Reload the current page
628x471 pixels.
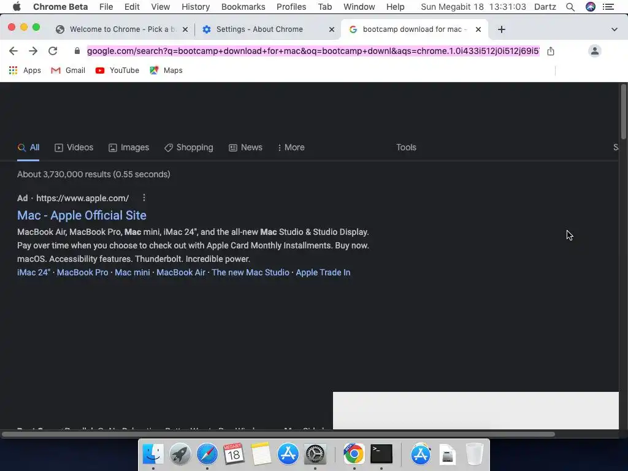[x=53, y=51]
